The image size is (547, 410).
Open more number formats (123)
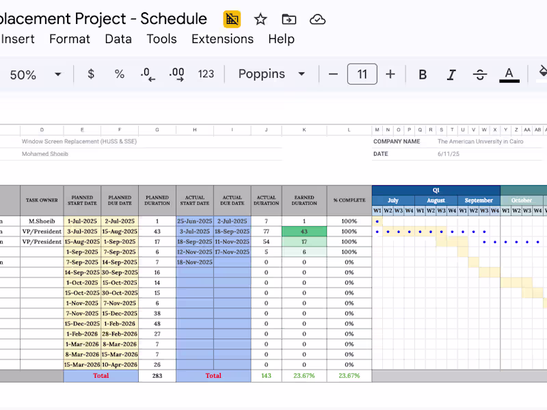(206, 74)
